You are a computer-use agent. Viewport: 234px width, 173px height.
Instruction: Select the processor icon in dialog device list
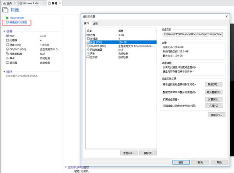pyautogui.click(x=88, y=39)
